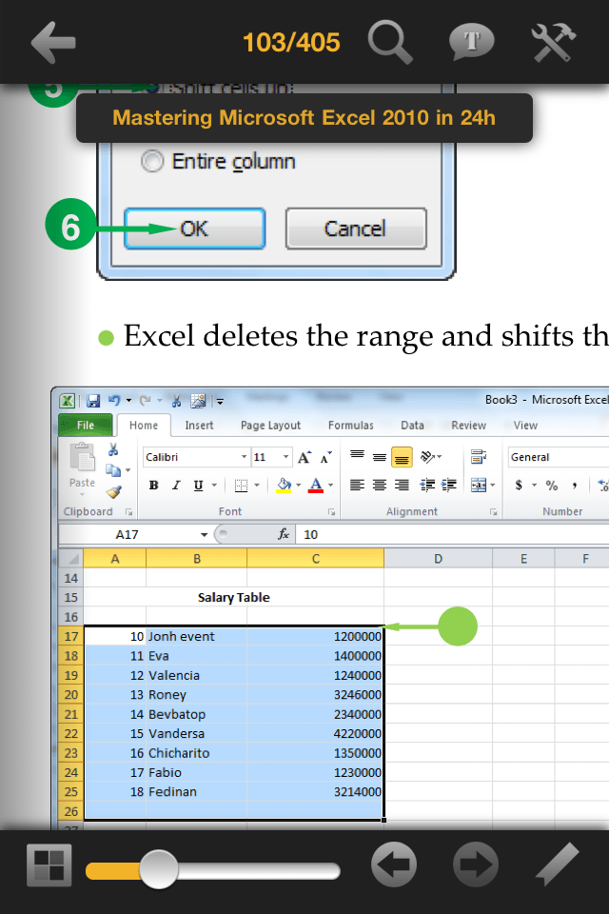Screen dimensions: 609x914
Task: Switch to the Home ribbon tab
Action: click(x=144, y=425)
